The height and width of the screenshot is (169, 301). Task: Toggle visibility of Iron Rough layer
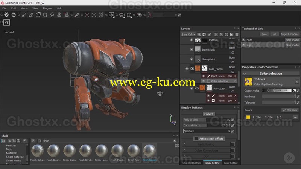coord(192,50)
